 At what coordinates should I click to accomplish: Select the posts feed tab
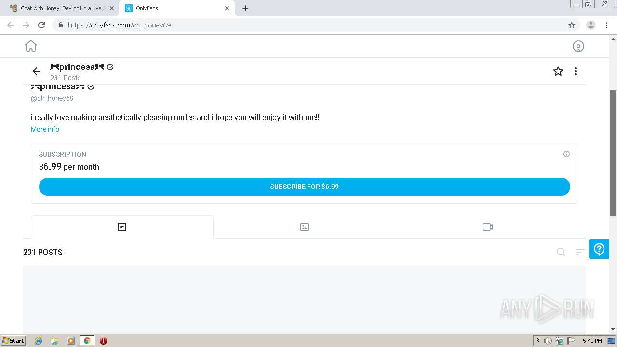tap(122, 227)
